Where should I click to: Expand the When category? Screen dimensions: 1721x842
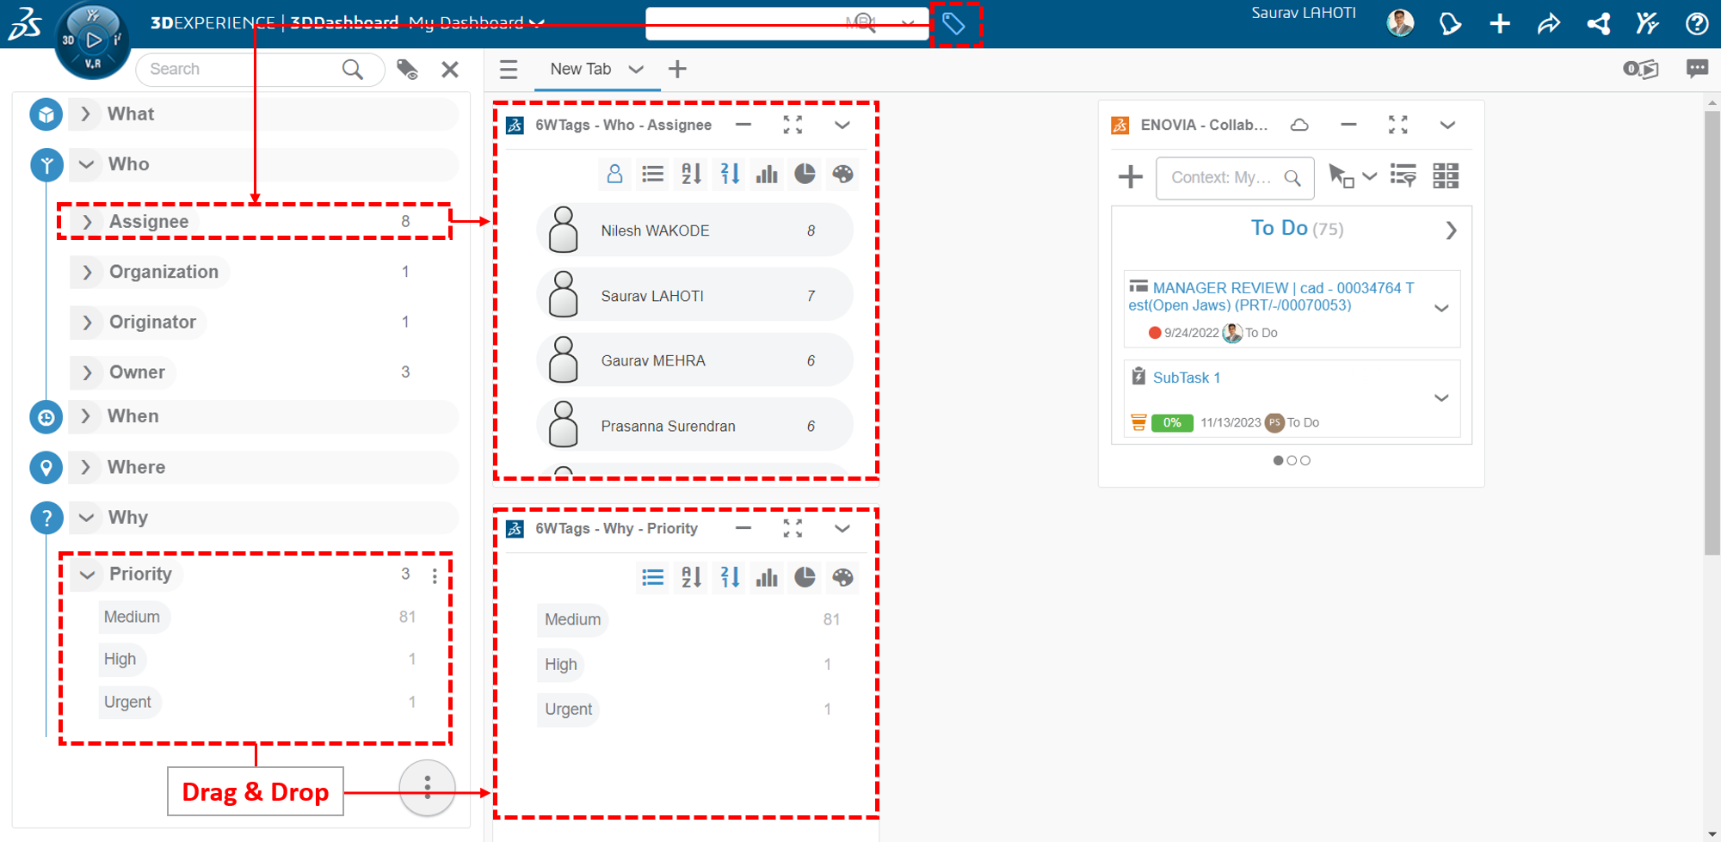coord(85,416)
